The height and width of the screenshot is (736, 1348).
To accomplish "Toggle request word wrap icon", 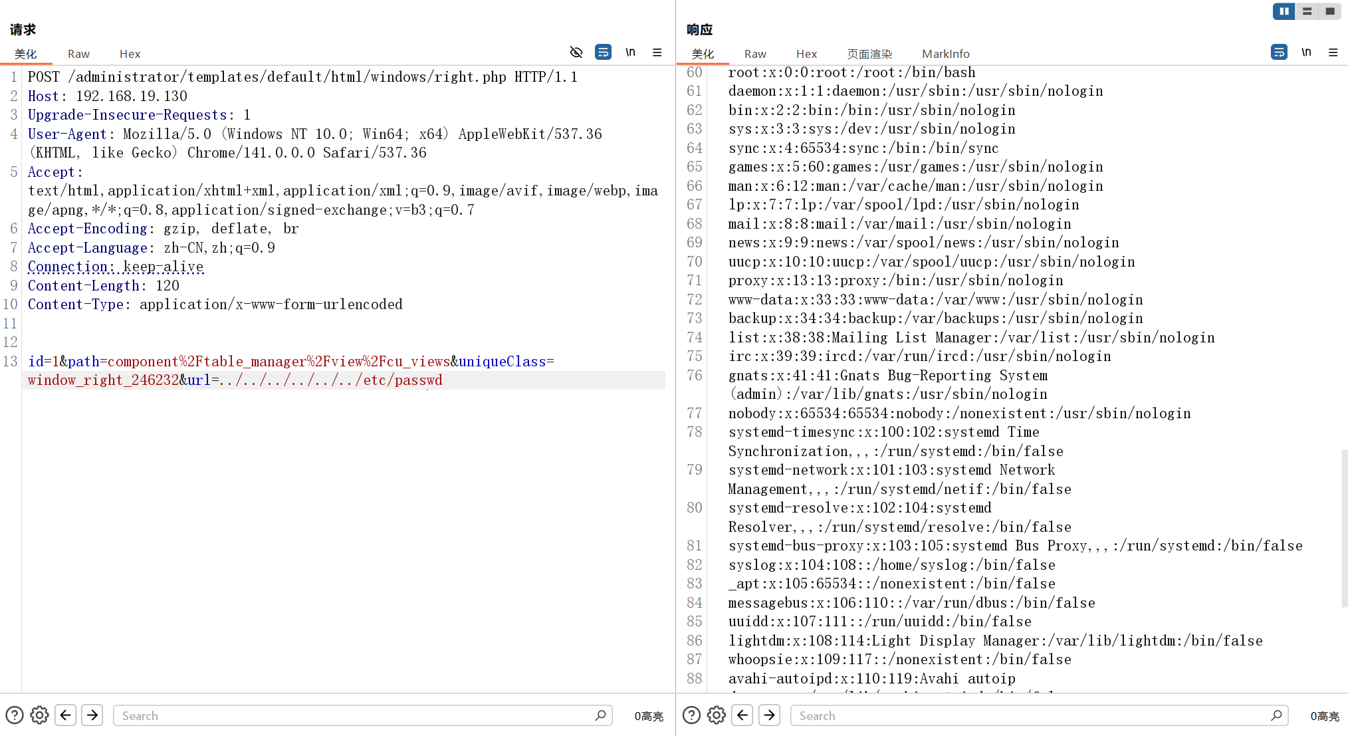I will point(603,53).
